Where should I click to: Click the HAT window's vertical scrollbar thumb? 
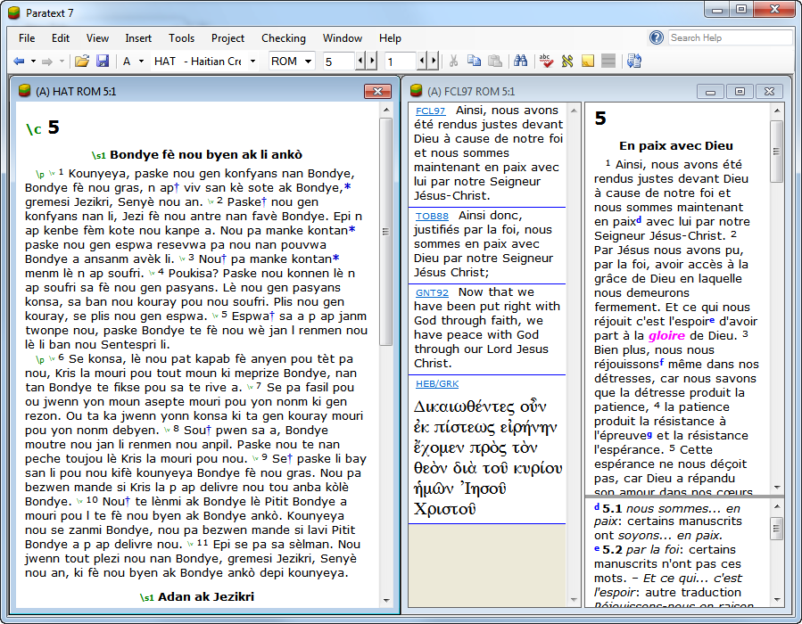click(385, 232)
